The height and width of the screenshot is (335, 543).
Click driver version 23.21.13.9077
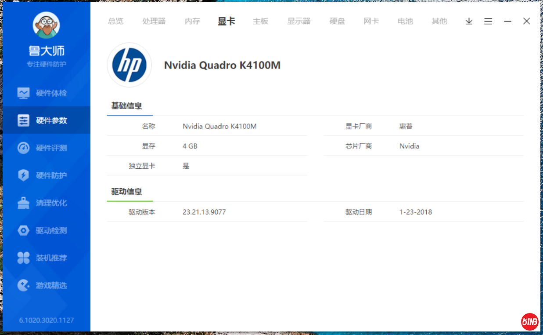point(204,212)
